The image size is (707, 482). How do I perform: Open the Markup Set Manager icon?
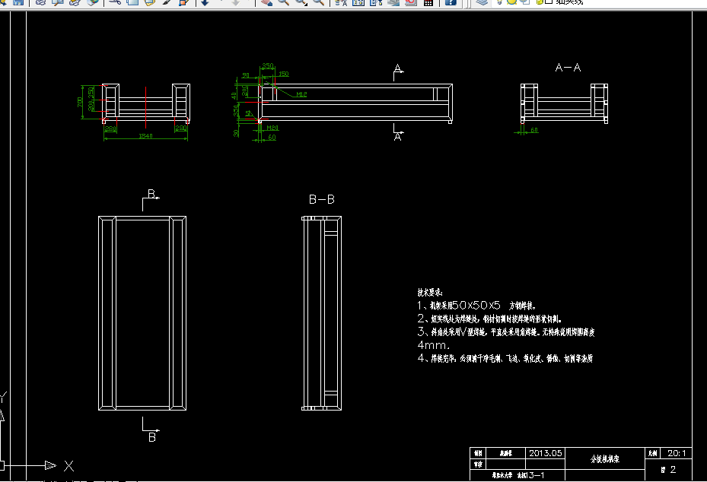coord(411,2)
